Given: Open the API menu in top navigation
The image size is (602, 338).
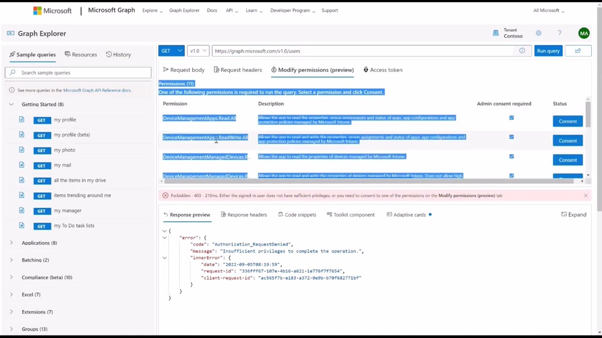Looking at the screenshot, I should pos(231,10).
